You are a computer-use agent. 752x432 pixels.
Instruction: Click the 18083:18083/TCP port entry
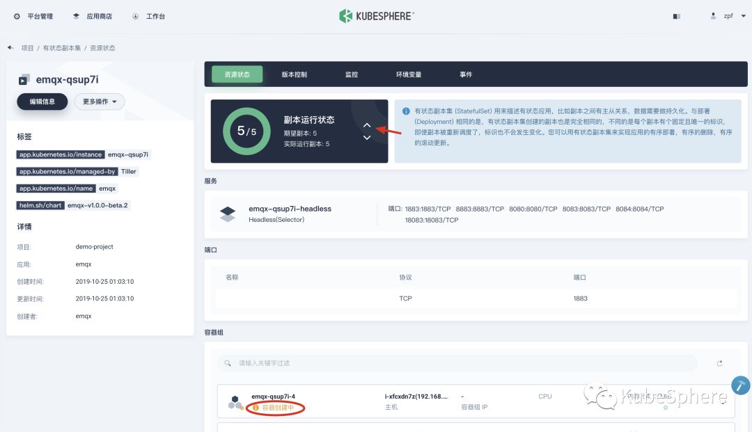pyautogui.click(x=432, y=220)
